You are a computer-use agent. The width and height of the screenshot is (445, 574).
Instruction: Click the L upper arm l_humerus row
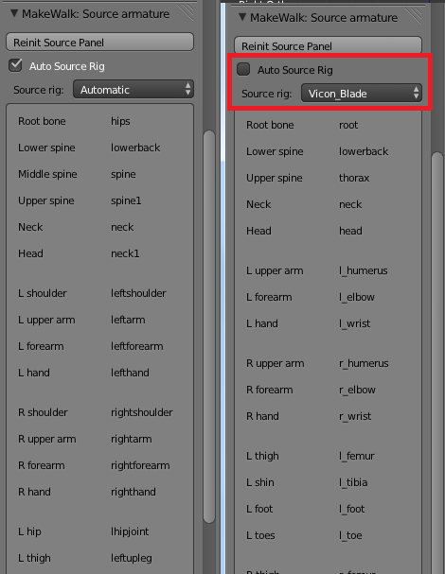[x=328, y=270]
